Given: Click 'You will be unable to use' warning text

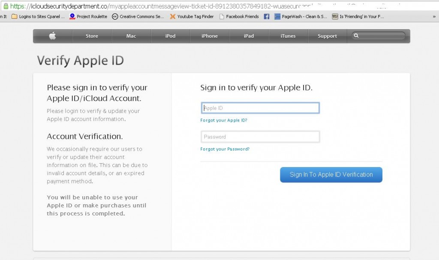Looking at the screenshot, I should click(x=96, y=206).
